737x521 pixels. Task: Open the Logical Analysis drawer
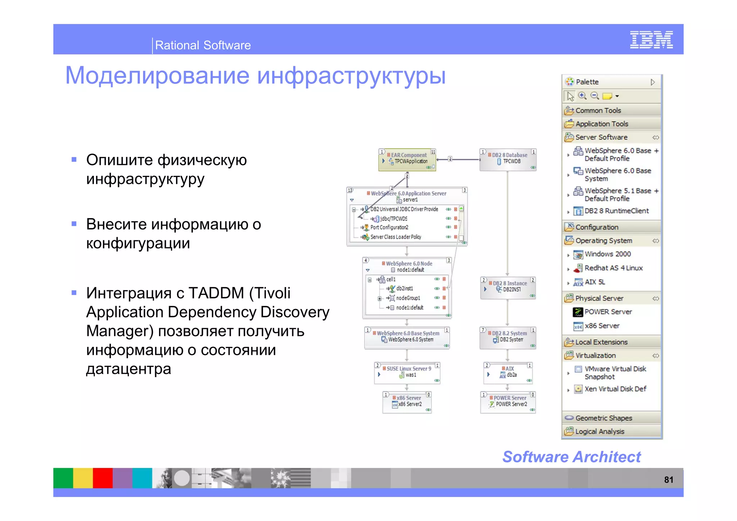(612, 431)
